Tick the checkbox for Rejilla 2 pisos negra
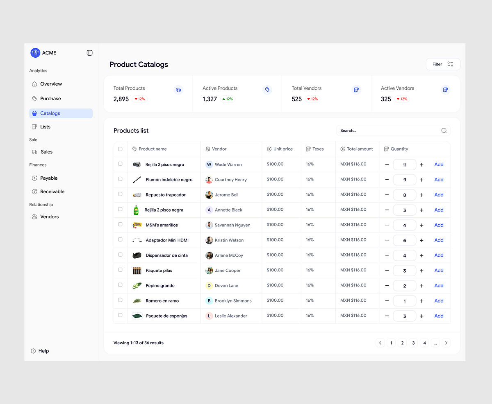The image size is (492, 404). tap(120, 164)
